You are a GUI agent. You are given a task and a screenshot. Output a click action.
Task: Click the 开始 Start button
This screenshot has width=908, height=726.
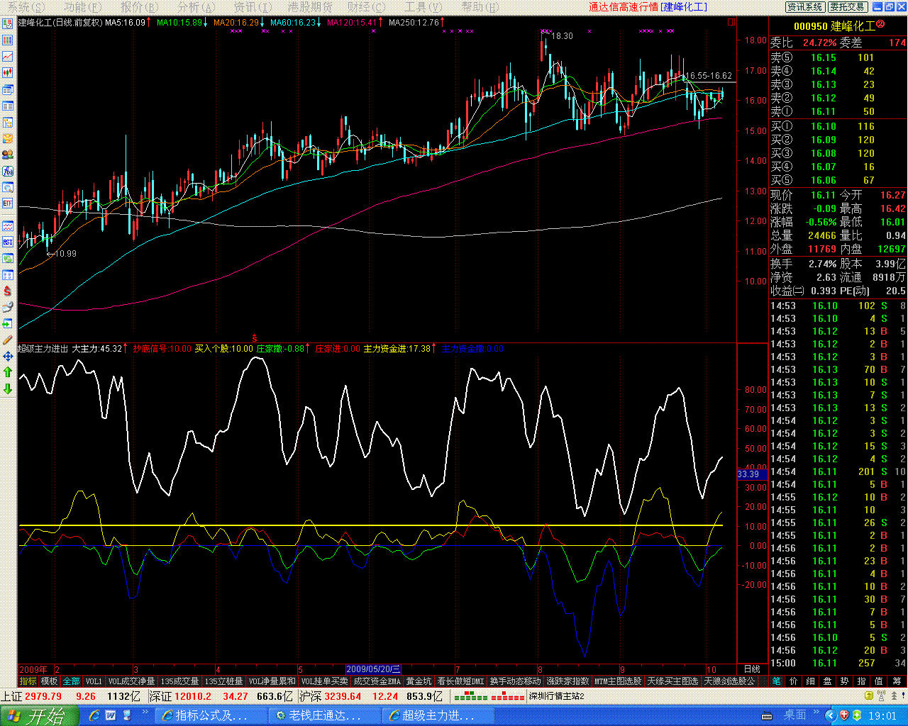click(37, 715)
